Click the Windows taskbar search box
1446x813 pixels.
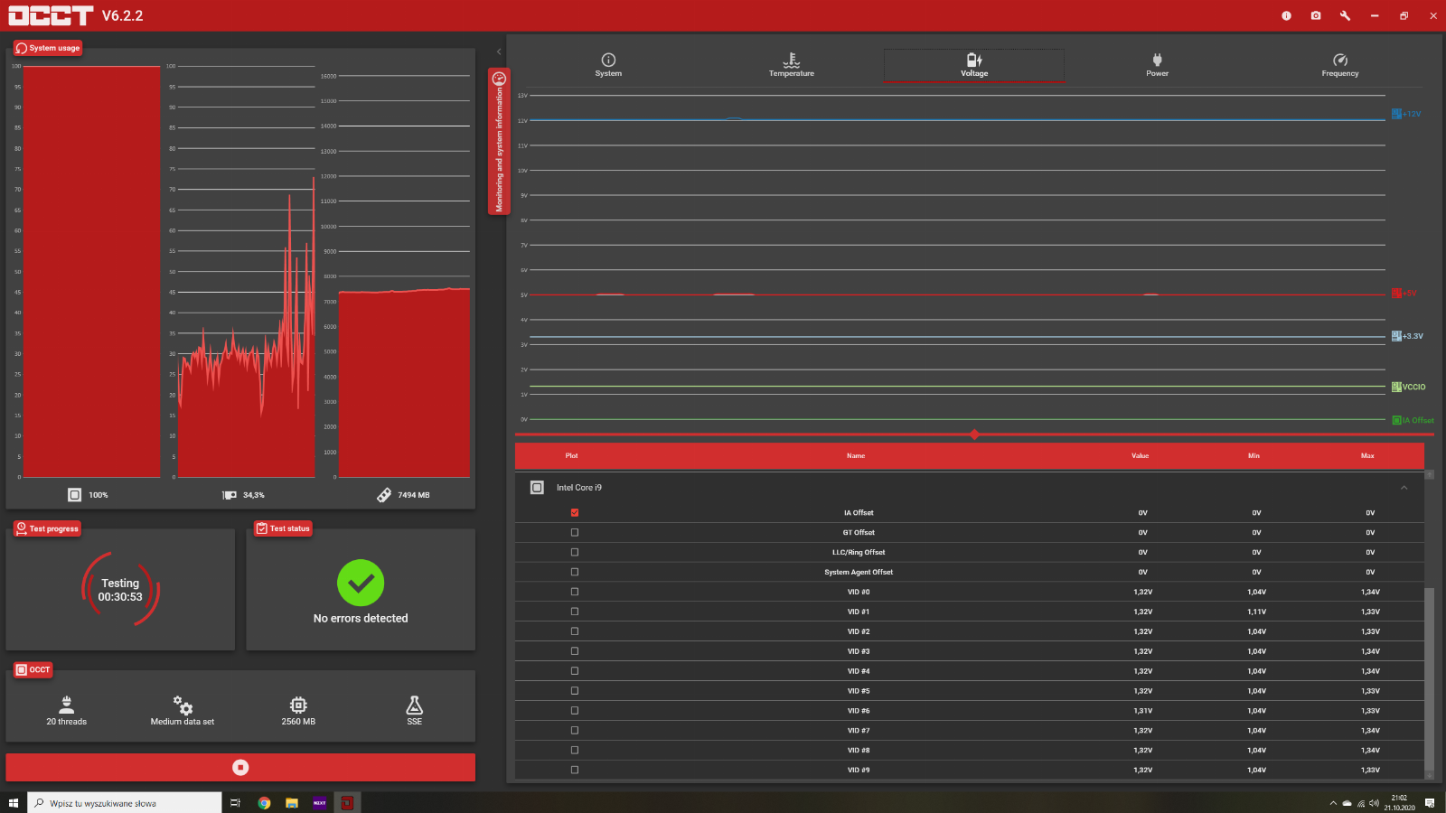click(x=125, y=803)
